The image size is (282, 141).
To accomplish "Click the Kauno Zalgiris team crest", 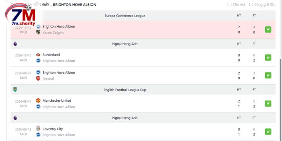I will (x=38, y=33).
